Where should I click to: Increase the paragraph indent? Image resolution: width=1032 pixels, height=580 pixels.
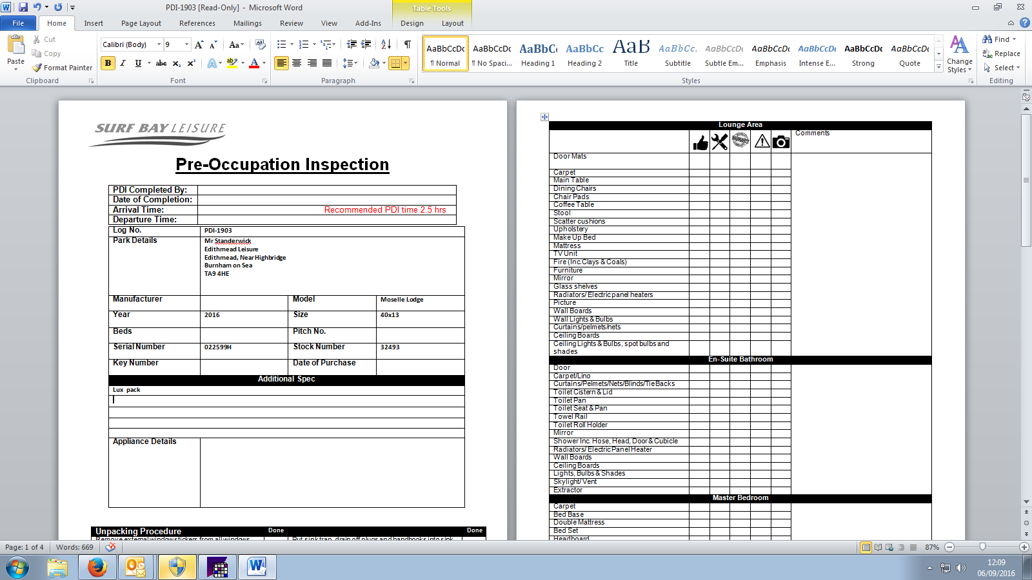(366, 44)
